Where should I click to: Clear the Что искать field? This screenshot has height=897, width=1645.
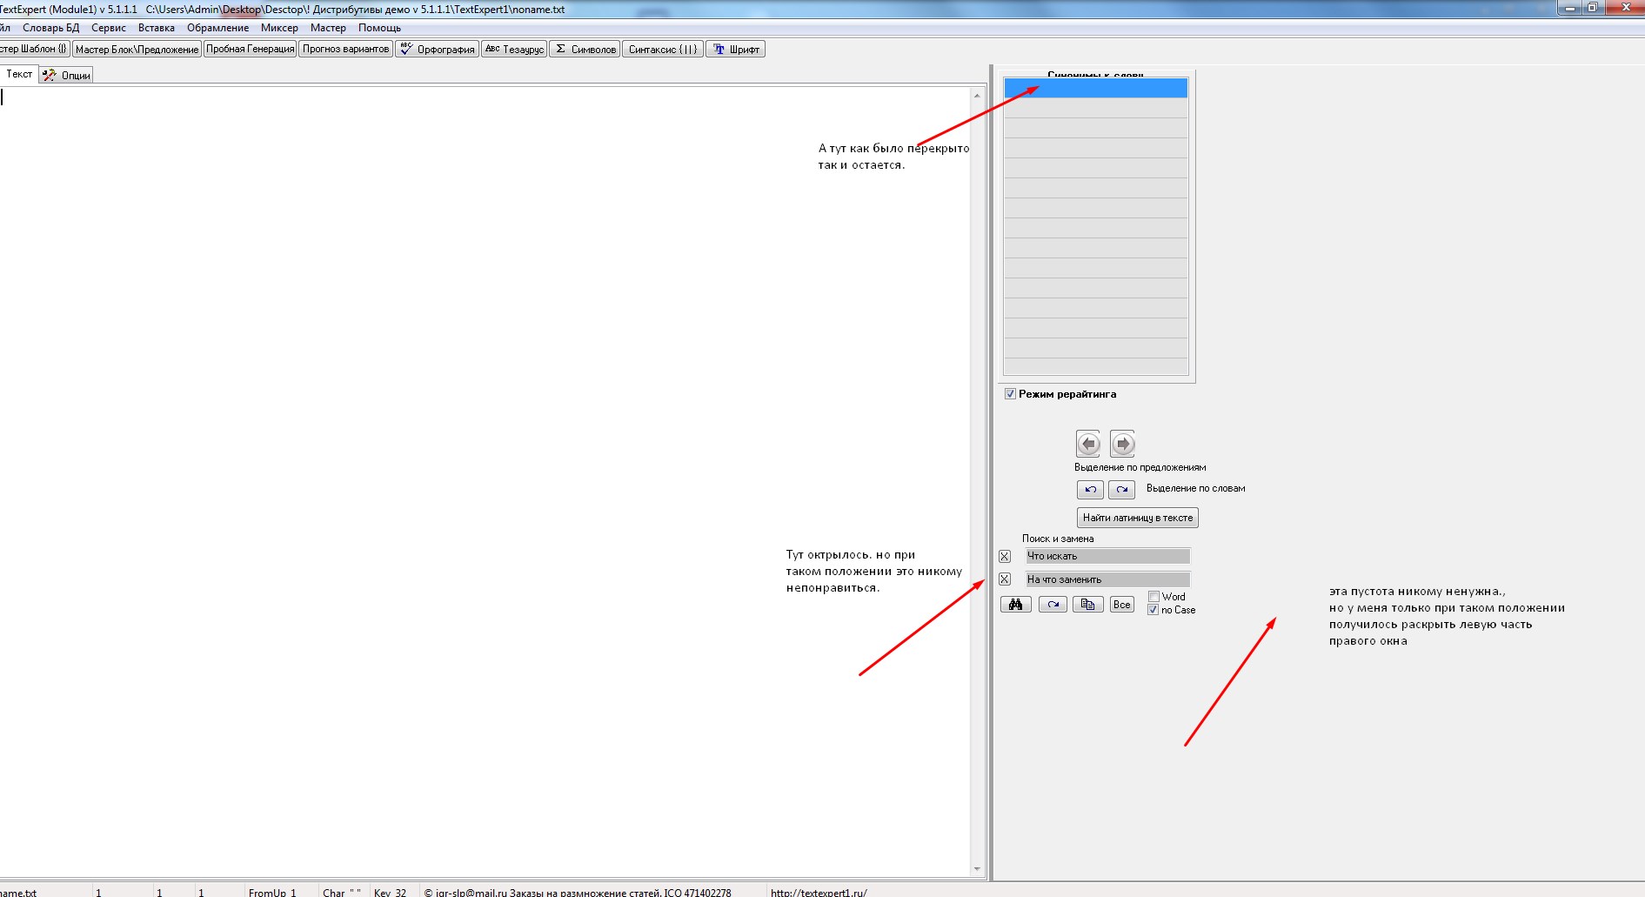[1005, 556]
